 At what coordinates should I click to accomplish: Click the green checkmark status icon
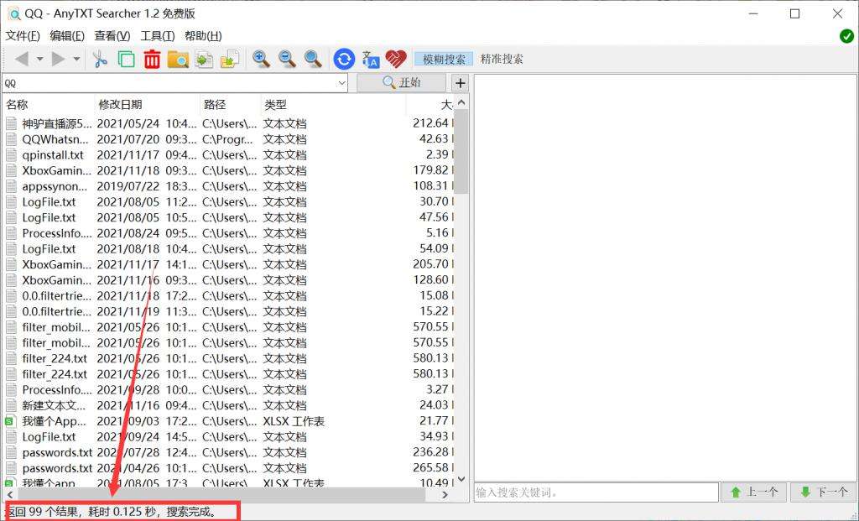[846, 36]
